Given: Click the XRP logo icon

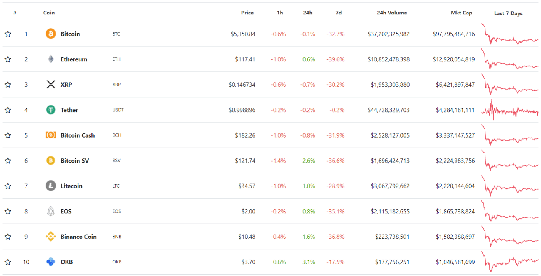Looking at the screenshot, I should click(51, 85).
